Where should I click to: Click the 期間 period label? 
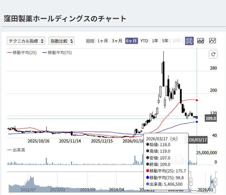pyautogui.click(x=90, y=41)
